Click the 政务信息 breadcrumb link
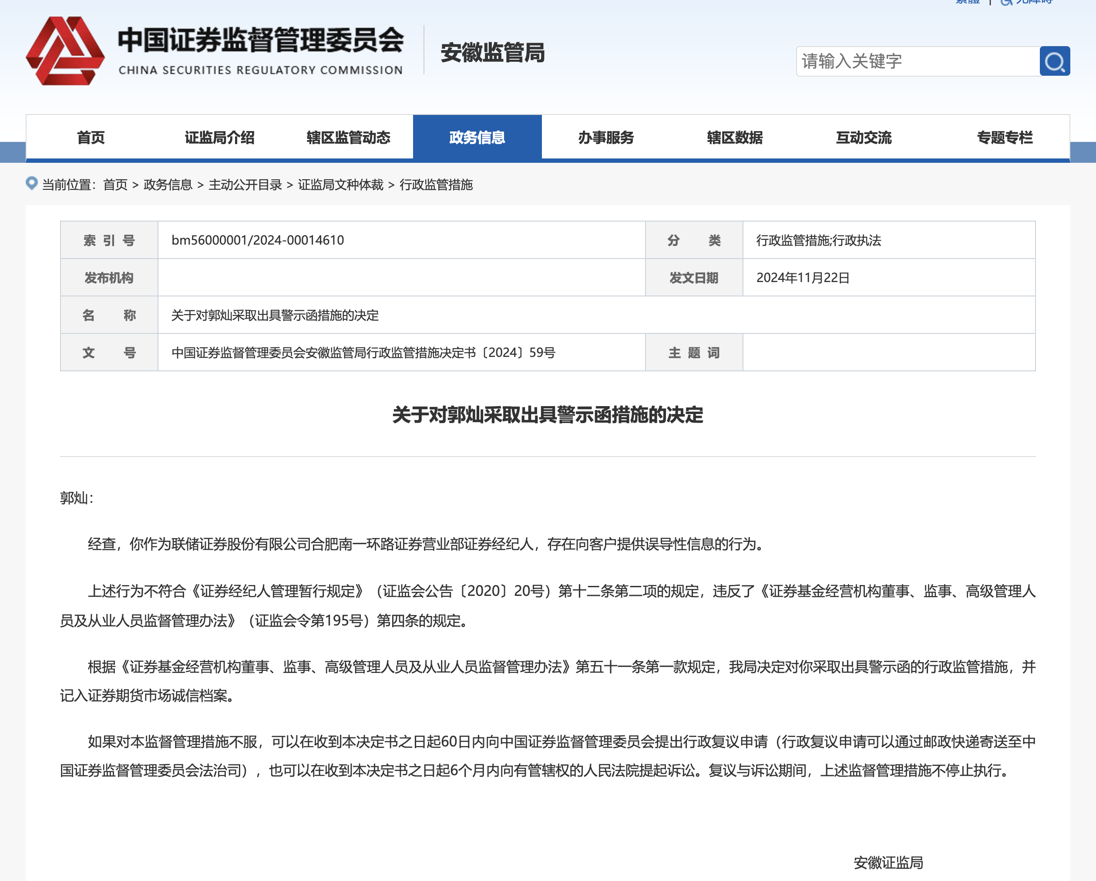1096x881 pixels. (x=168, y=185)
